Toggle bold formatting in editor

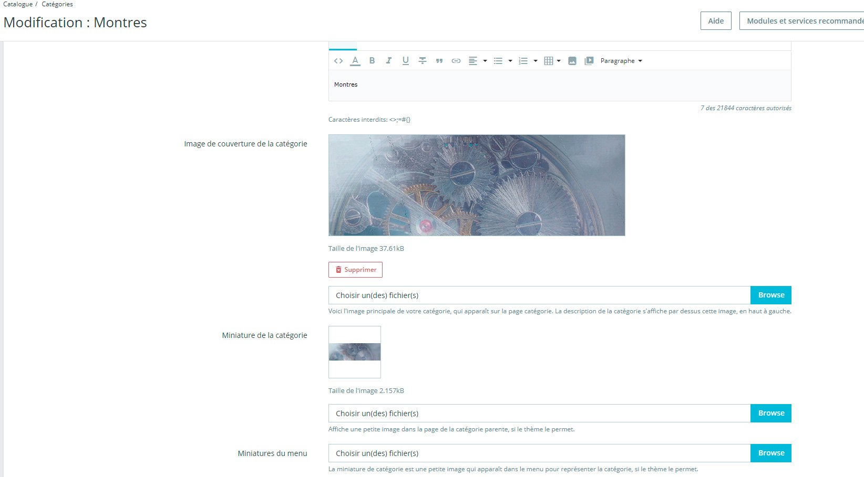(372, 61)
